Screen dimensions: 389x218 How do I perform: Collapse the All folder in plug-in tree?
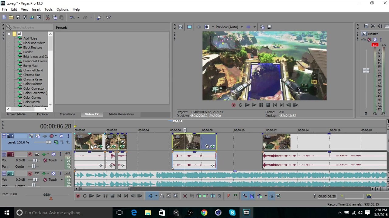9,34
